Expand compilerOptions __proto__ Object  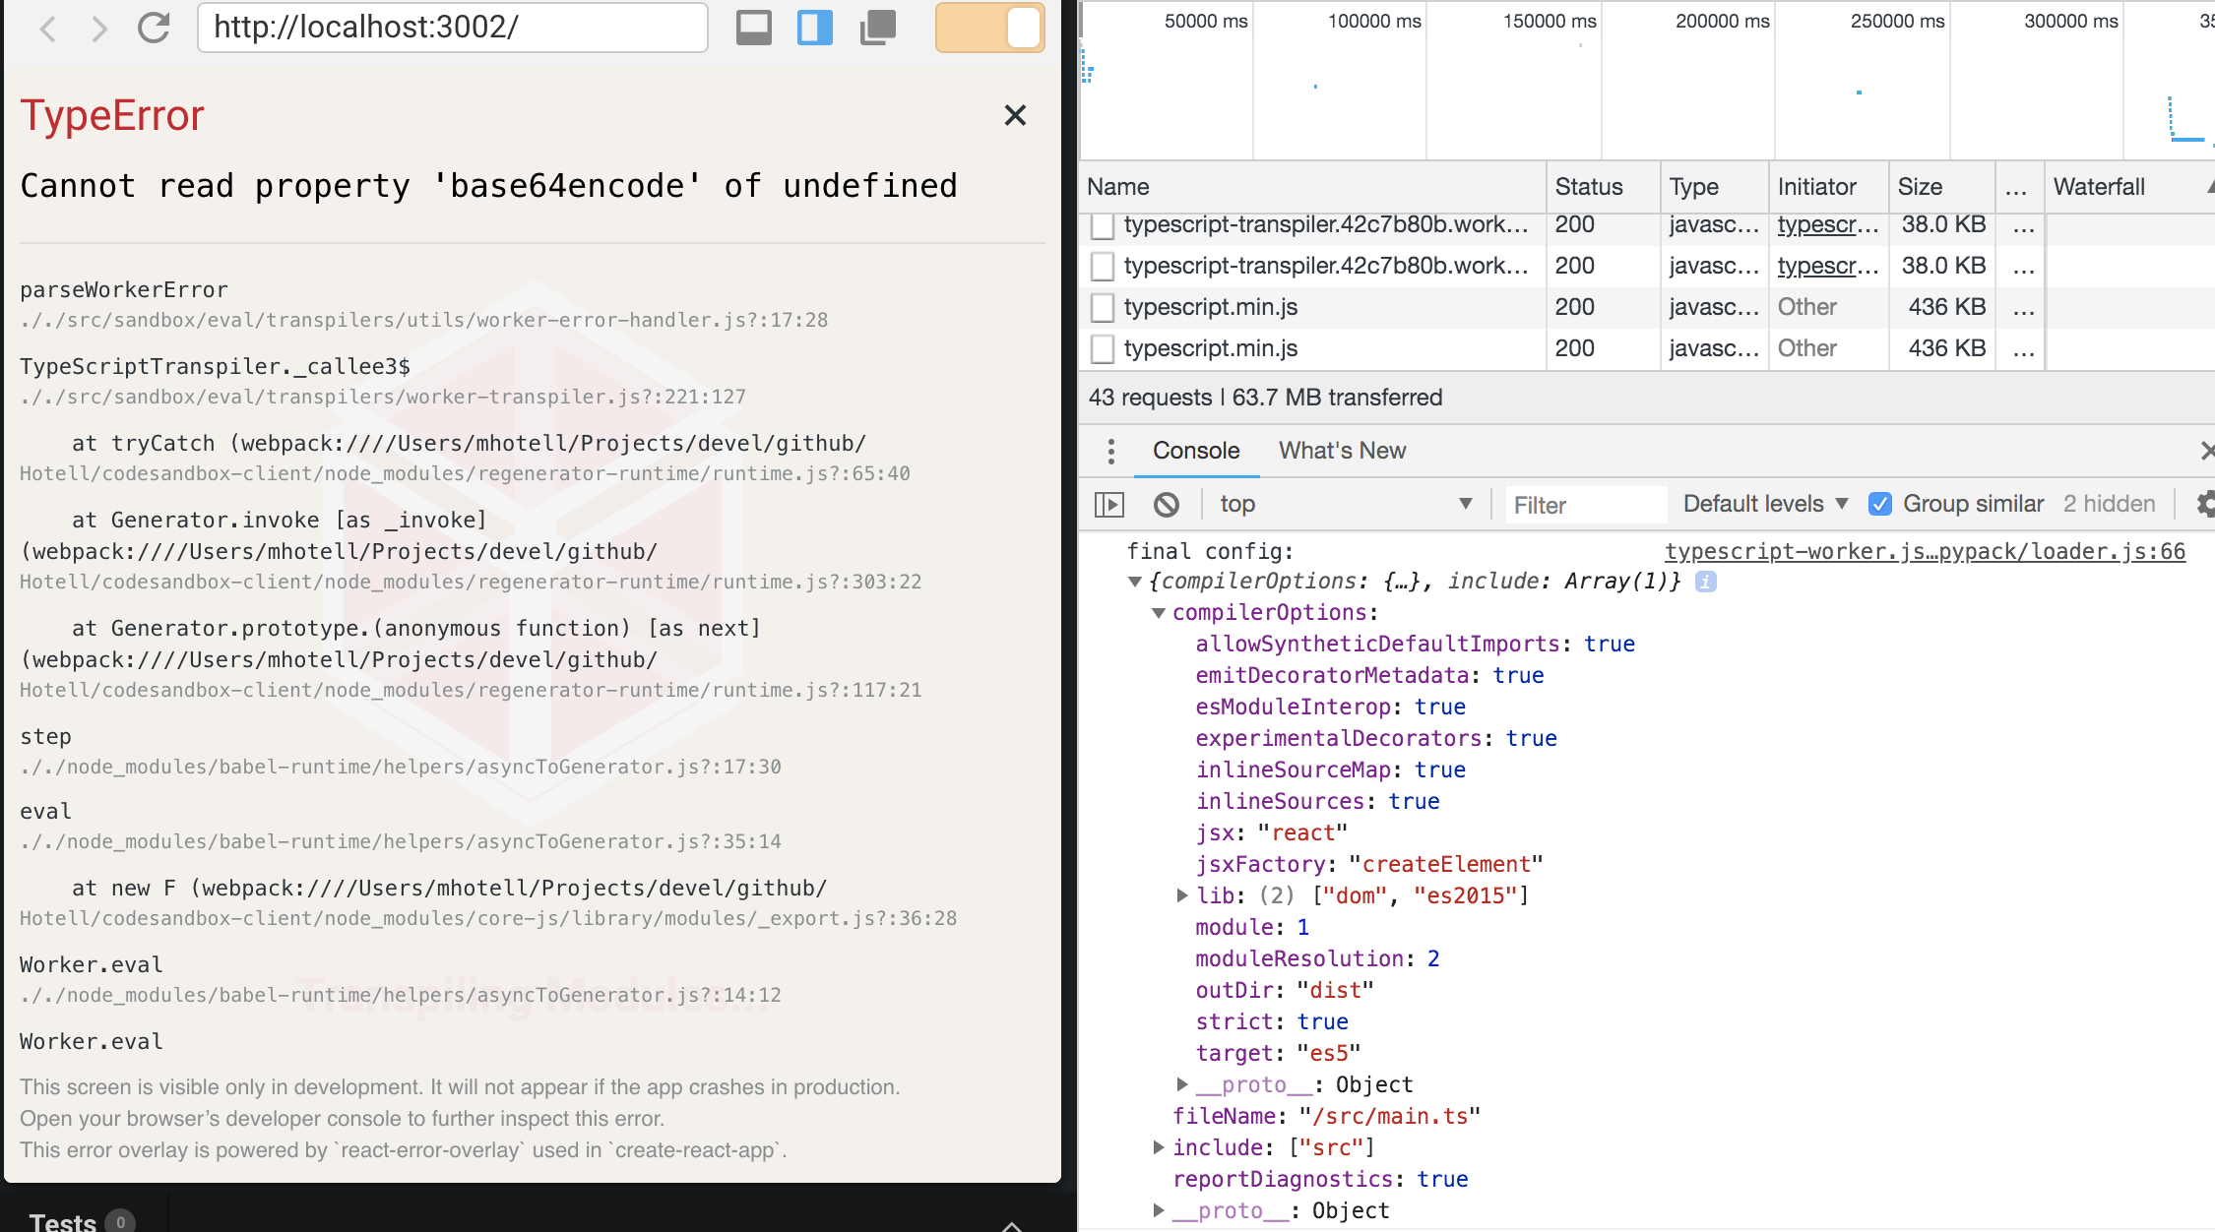click(1182, 1084)
